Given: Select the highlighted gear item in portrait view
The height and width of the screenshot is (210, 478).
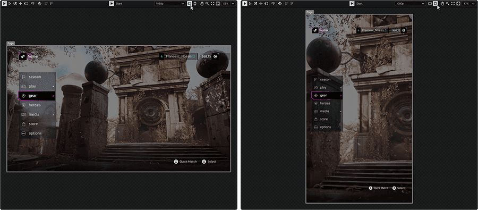Looking at the screenshot, I should click(x=327, y=96).
